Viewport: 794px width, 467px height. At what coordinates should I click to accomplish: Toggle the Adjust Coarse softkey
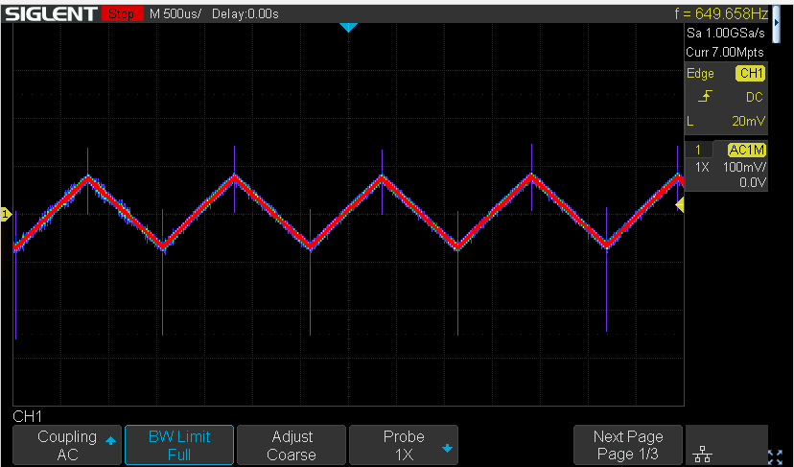click(x=292, y=445)
